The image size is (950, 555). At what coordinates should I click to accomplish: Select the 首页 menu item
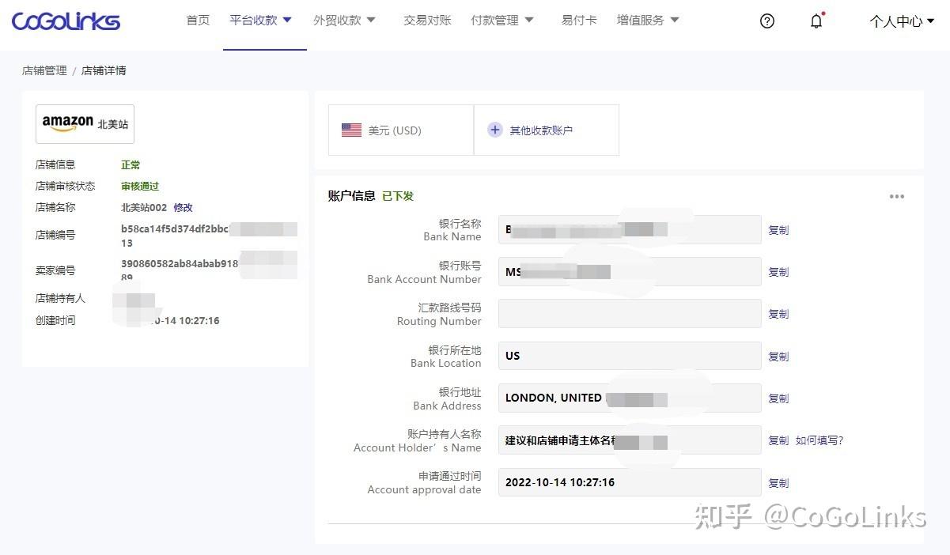click(198, 20)
